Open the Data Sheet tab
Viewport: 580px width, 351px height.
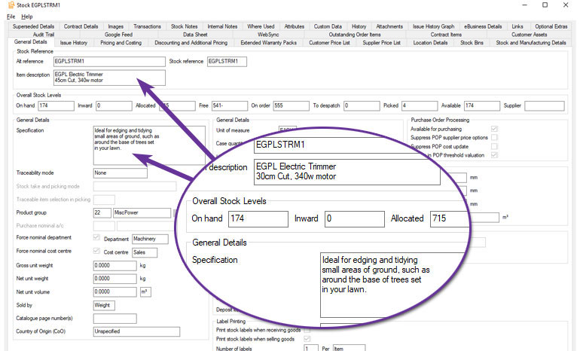click(195, 35)
